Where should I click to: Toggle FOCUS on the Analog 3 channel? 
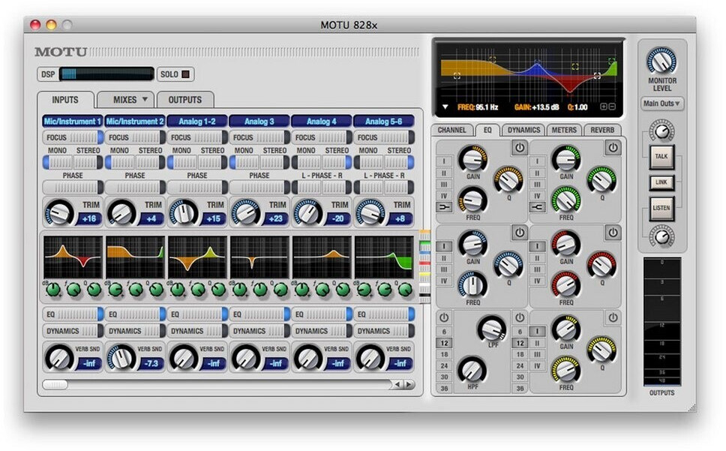(259, 137)
